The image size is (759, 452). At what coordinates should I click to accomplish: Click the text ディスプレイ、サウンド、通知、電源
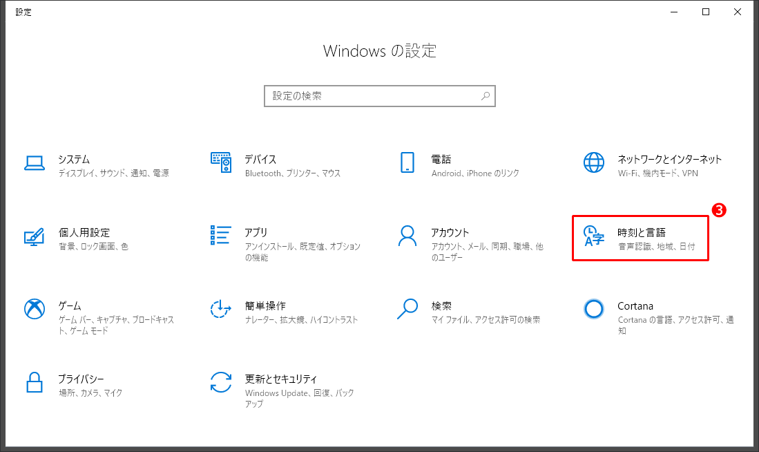[x=114, y=173]
